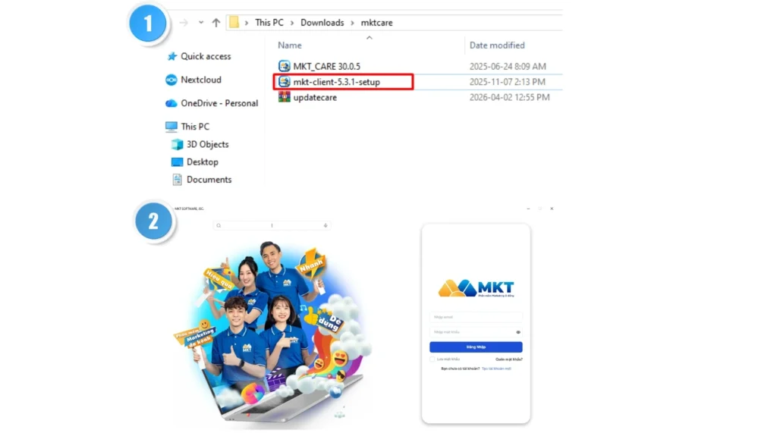Select This PC in the address breadcrumb

pyautogui.click(x=269, y=23)
